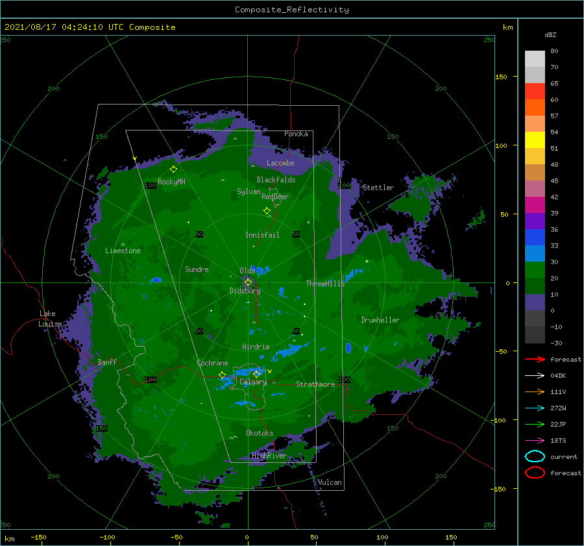Viewport: 584px width, 546px height.
Task: Click the Blackfalds label
Action: 276,180
